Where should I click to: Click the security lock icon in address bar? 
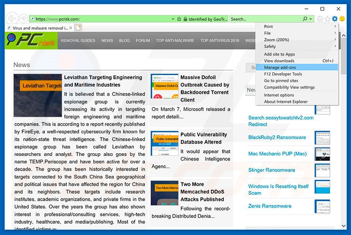coord(185,19)
